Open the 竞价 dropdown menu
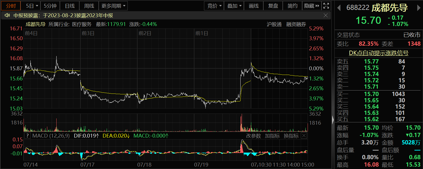The image size is (423, 169). tap(214, 6)
